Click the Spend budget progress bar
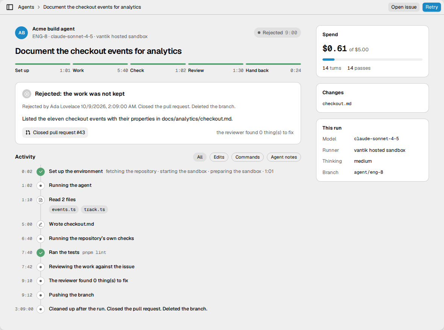This screenshot has width=444, height=330. coord(373,60)
